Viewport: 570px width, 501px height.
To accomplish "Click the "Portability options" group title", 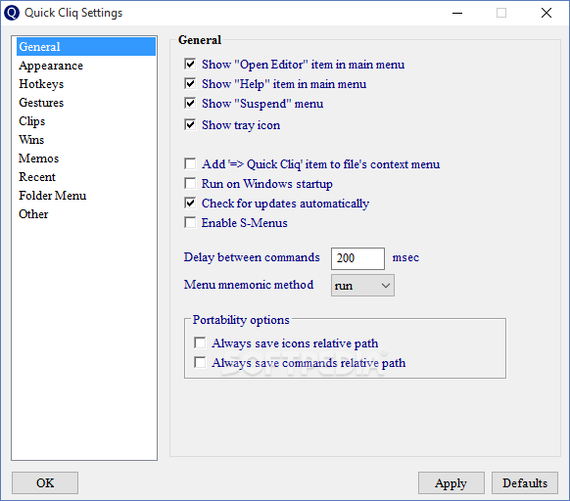I will pyautogui.click(x=241, y=320).
